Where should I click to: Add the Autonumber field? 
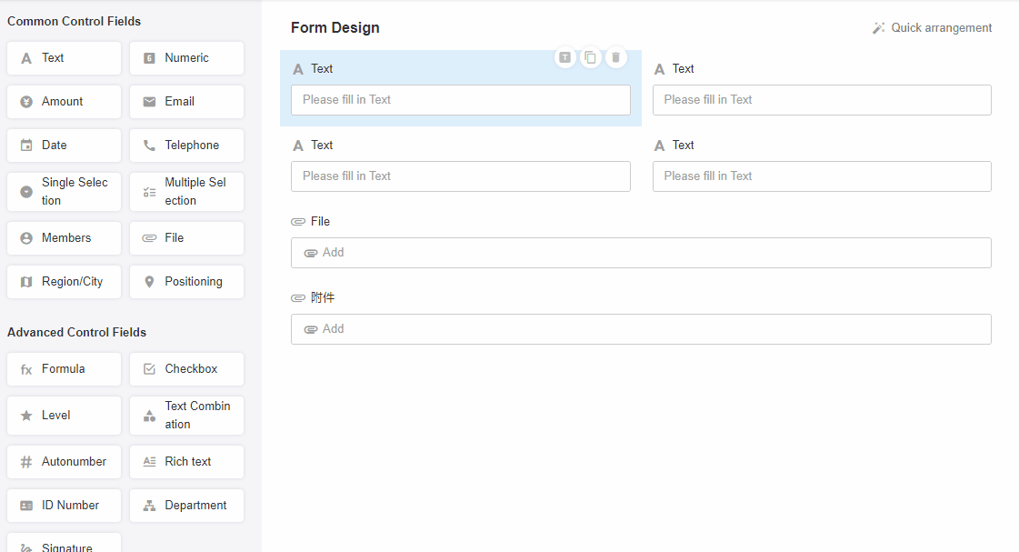point(64,462)
